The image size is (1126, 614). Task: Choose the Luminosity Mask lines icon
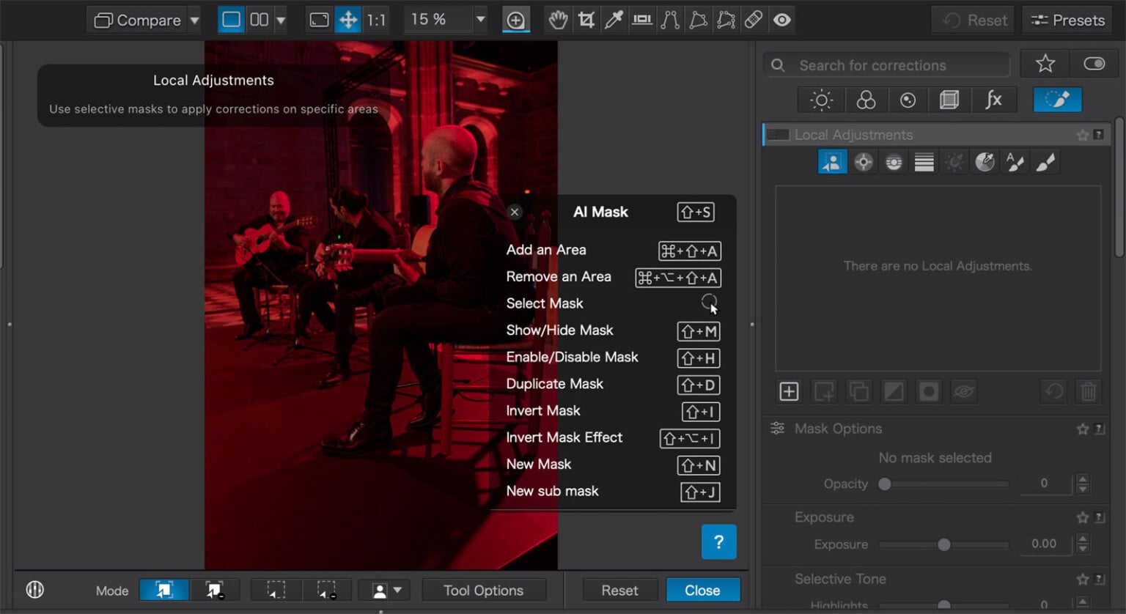click(x=924, y=161)
